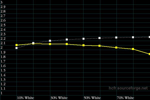The image size is (150, 100).
Task: Select the yellow data point above 30% White
Action: 50,44
